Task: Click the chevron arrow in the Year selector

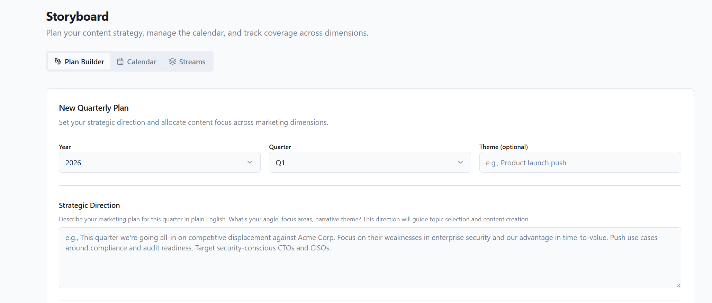Action: pos(250,163)
